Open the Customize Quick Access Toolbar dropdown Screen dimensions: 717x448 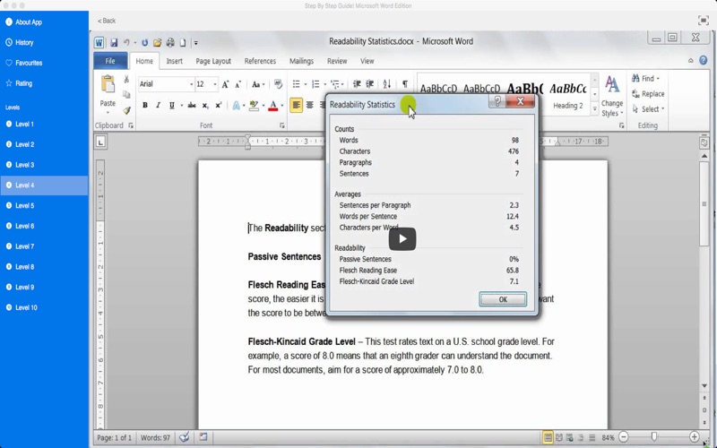pyautogui.click(x=195, y=43)
